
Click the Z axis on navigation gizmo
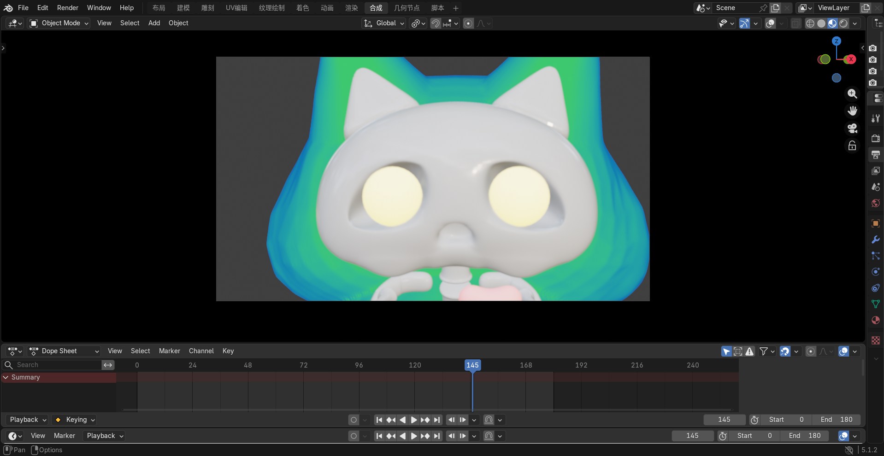[837, 41]
